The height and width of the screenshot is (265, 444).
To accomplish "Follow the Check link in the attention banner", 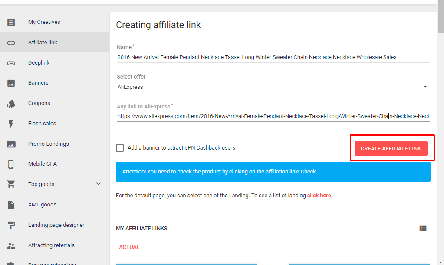I will (308, 171).
